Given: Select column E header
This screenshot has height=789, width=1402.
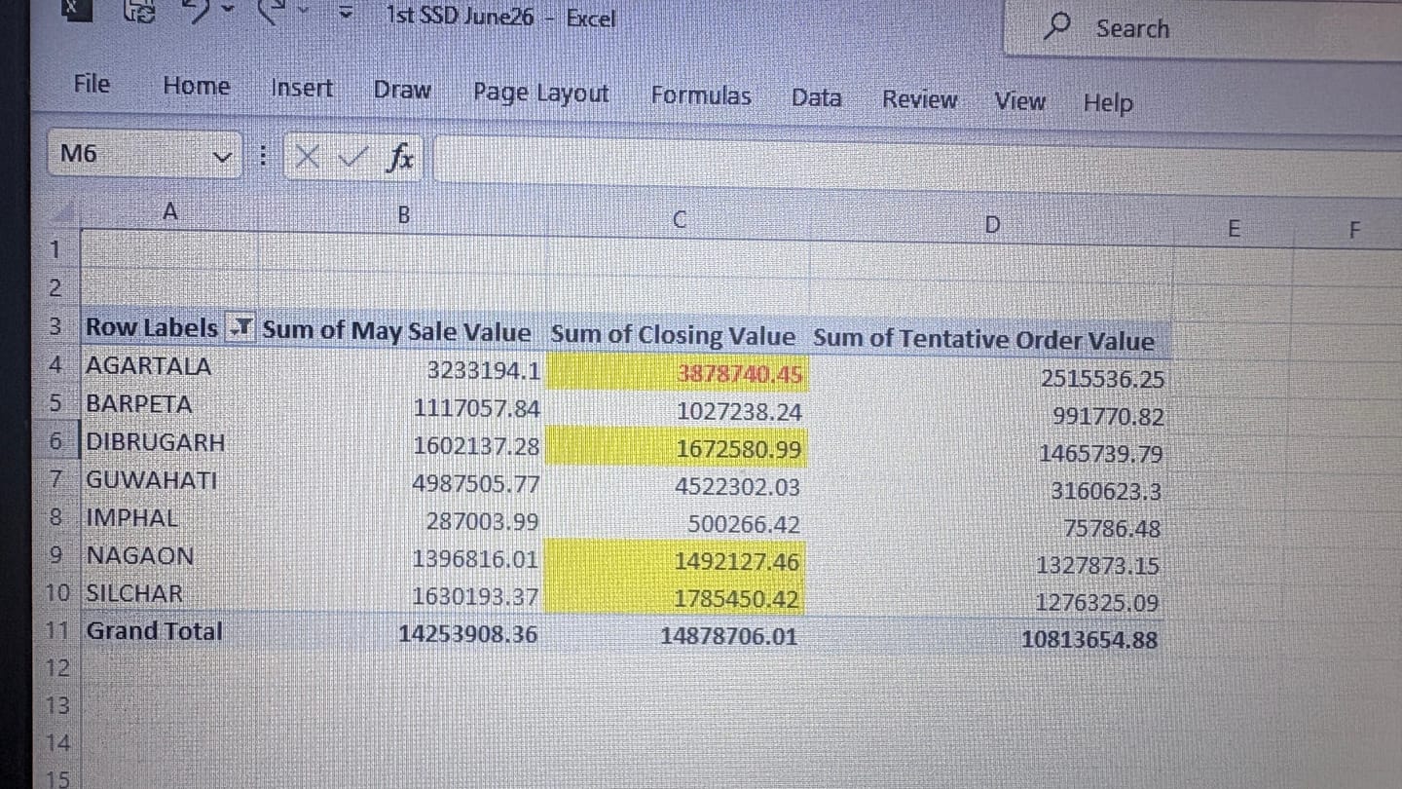Looking at the screenshot, I should (x=1233, y=229).
